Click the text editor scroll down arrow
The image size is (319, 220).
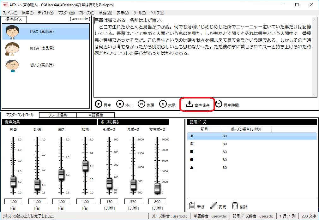[314, 95]
